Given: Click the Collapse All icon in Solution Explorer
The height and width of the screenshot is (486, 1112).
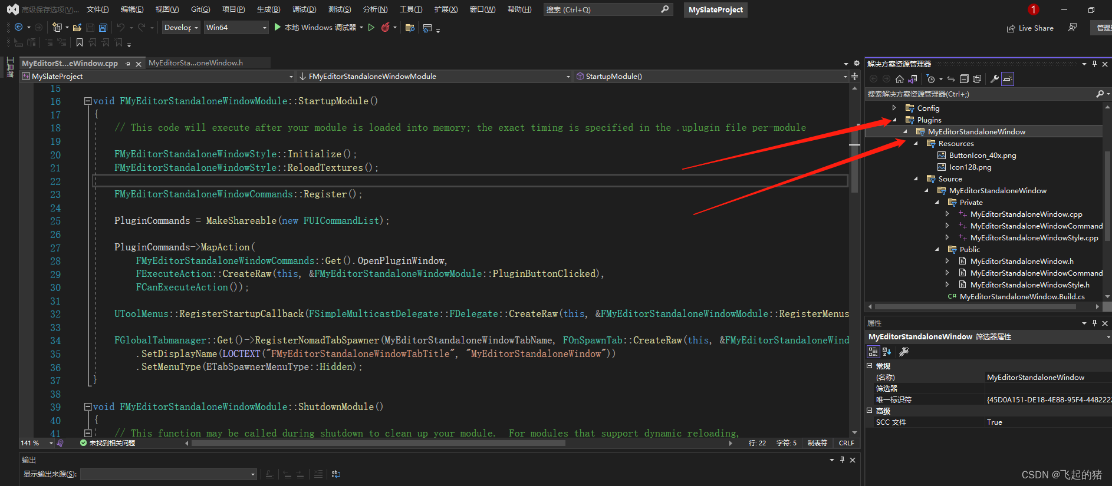Looking at the screenshot, I should pyautogui.click(x=964, y=79).
